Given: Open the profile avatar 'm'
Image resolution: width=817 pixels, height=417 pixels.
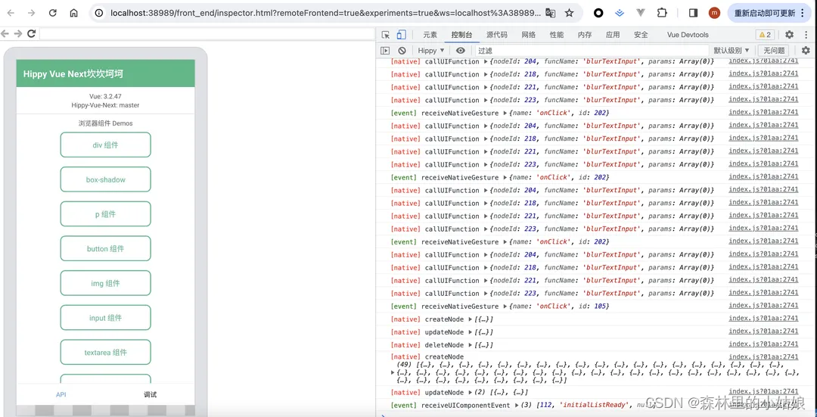Looking at the screenshot, I should [x=714, y=13].
